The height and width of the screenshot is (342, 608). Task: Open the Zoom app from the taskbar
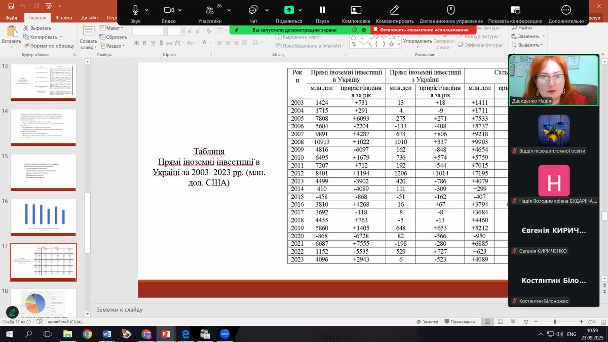click(224, 334)
